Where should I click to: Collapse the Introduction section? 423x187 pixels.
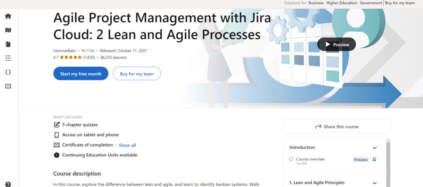pos(374,147)
